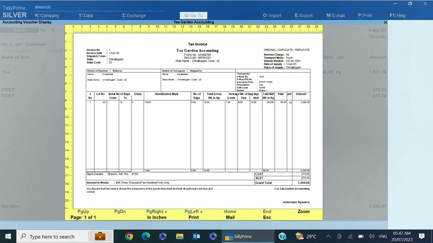Click ENG language indicator
Image resolution: width=433 pixels, height=243 pixels.
(383, 237)
